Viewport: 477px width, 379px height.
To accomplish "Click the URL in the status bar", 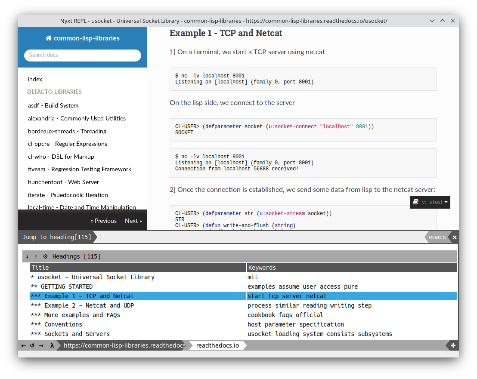I will (124, 345).
